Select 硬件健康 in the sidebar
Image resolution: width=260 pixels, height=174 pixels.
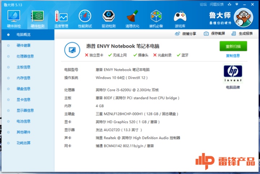(28, 45)
